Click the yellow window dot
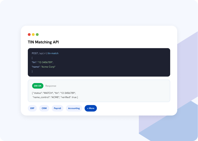 click(x=33, y=34)
